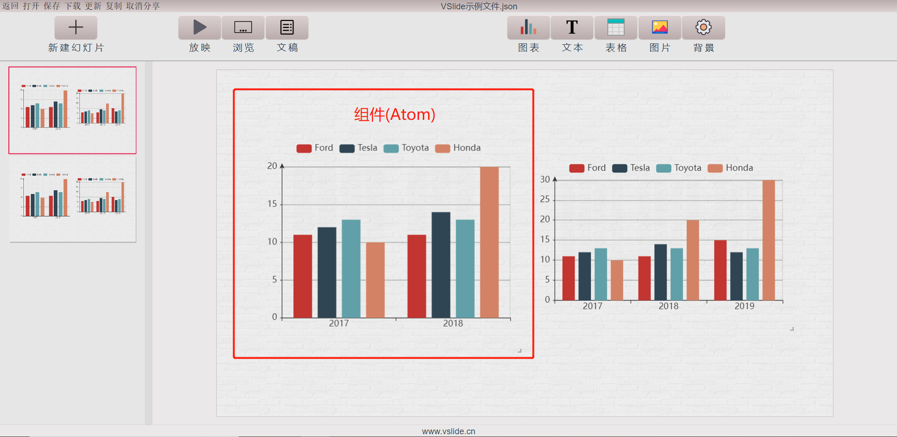This screenshot has height=437, width=897.
Task: Open background settings gear icon
Action: pos(704,28)
